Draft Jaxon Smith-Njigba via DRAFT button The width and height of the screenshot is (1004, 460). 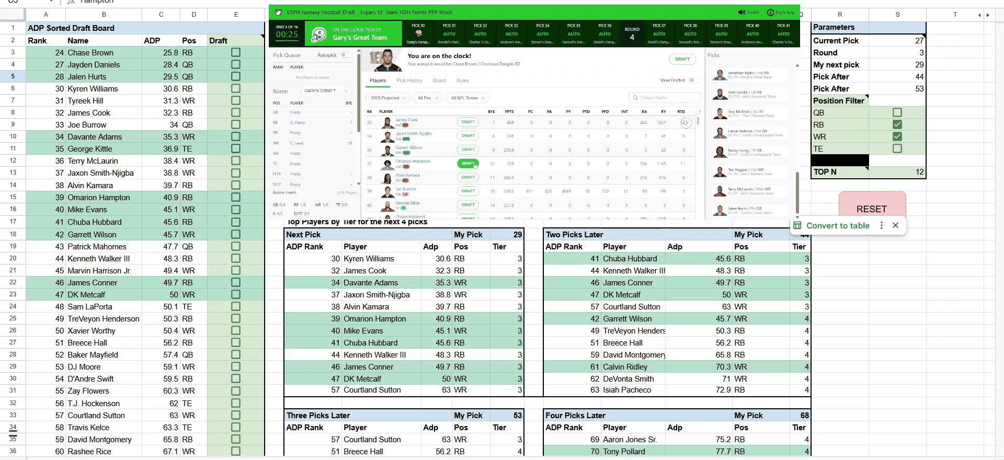coord(468,136)
